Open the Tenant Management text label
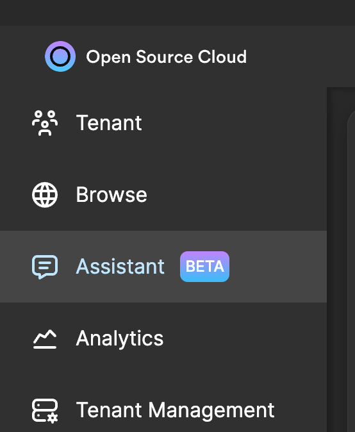This screenshot has height=432, width=355. tap(175, 411)
